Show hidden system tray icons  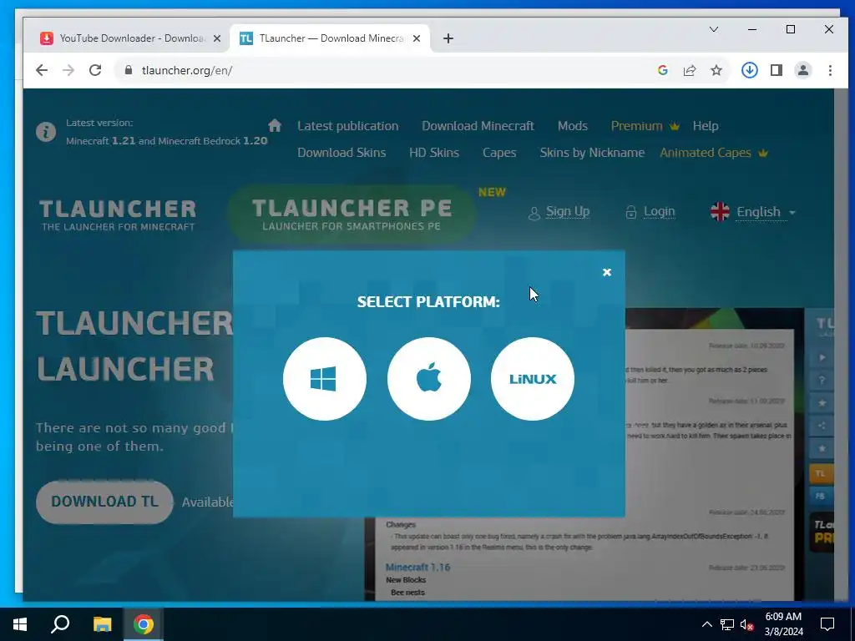click(706, 624)
